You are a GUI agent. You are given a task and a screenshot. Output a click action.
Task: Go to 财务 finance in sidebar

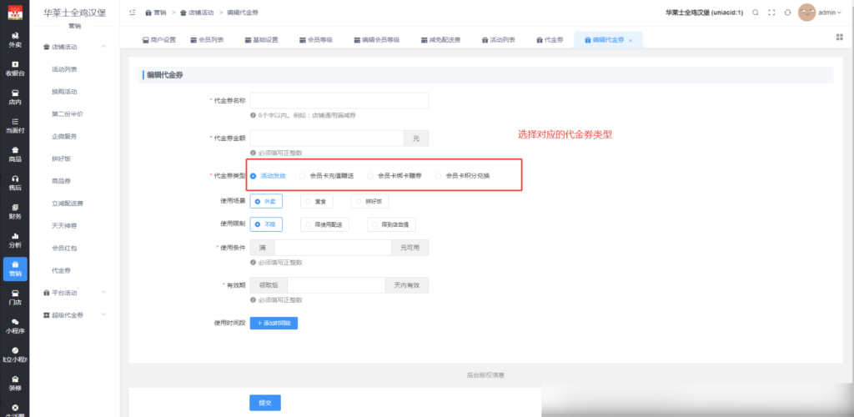coord(14,211)
